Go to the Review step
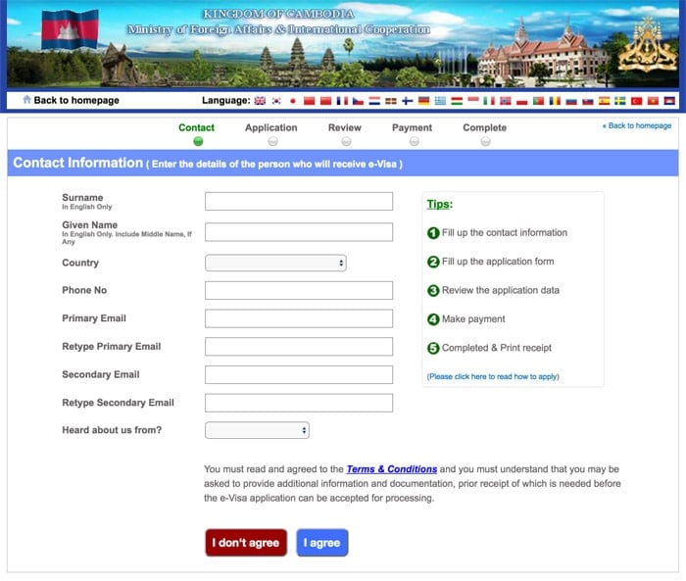 click(345, 133)
